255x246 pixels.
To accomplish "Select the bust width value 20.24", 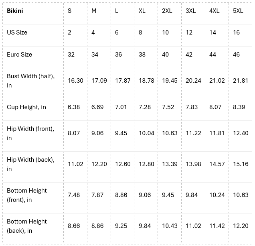I will coord(193,81).
